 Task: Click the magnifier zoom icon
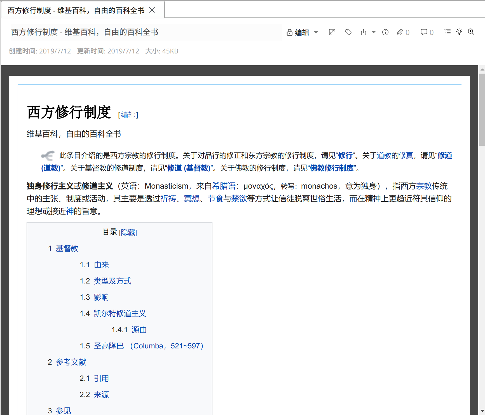(x=471, y=32)
